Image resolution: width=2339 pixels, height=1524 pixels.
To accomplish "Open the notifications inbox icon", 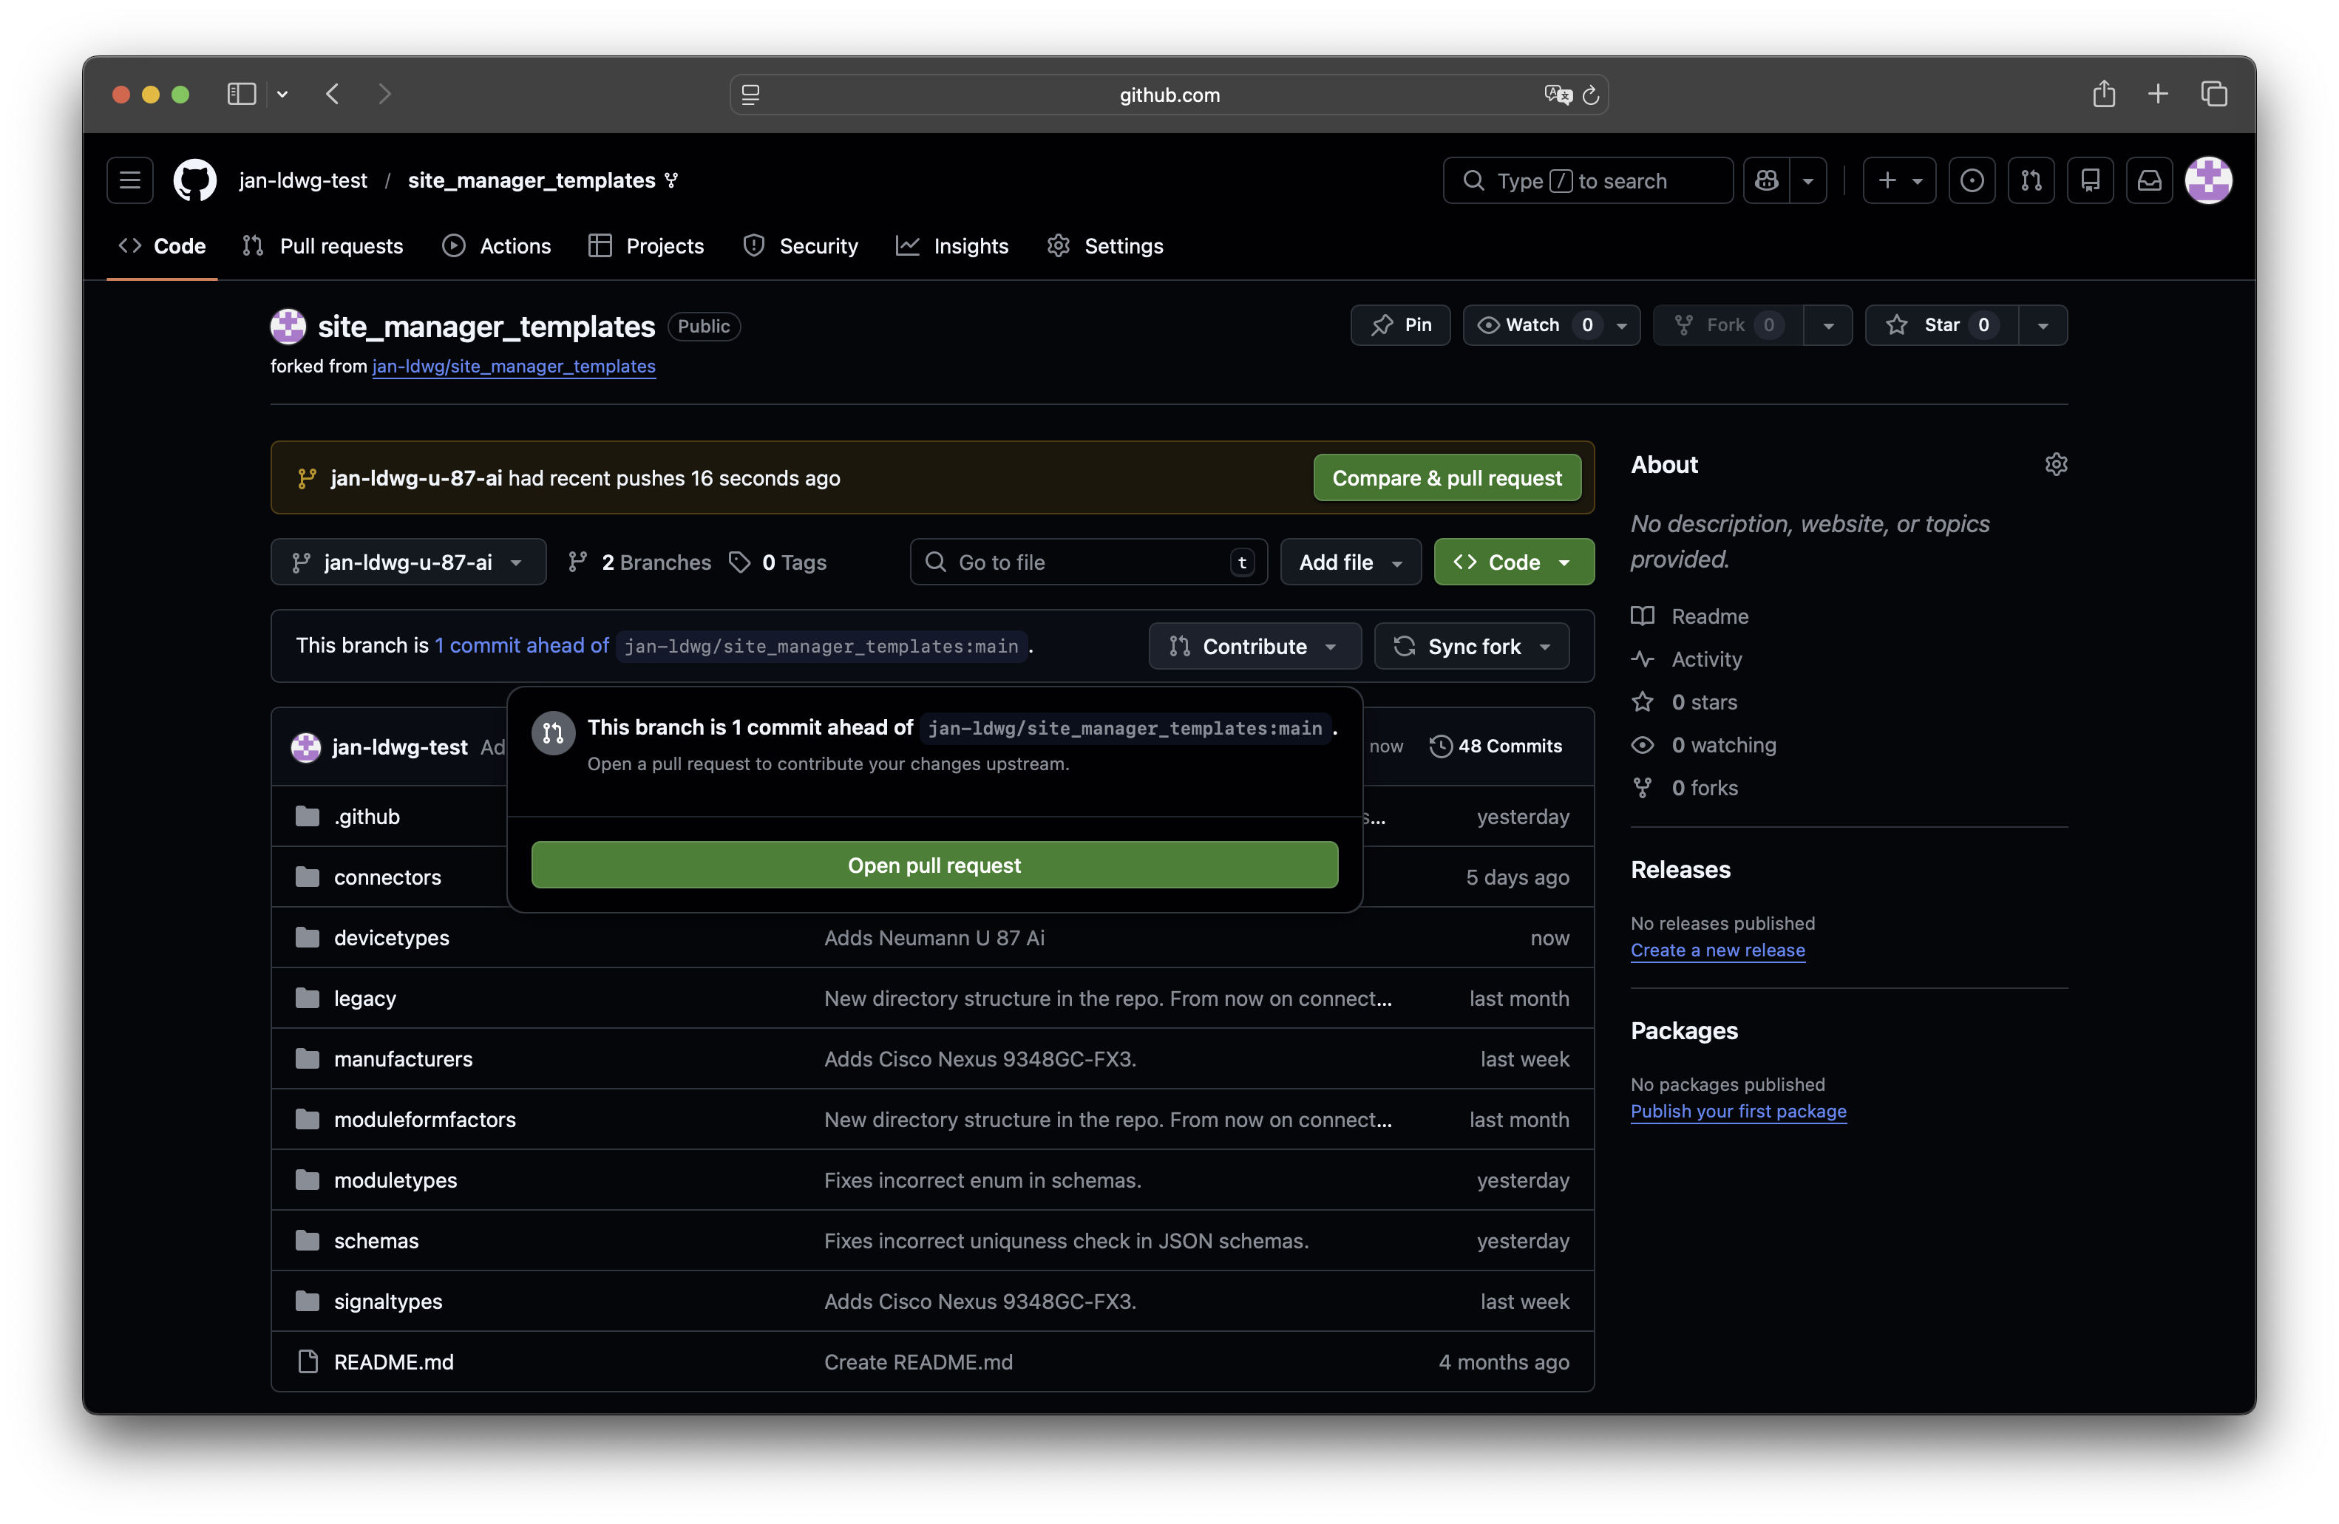I will [2149, 181].
